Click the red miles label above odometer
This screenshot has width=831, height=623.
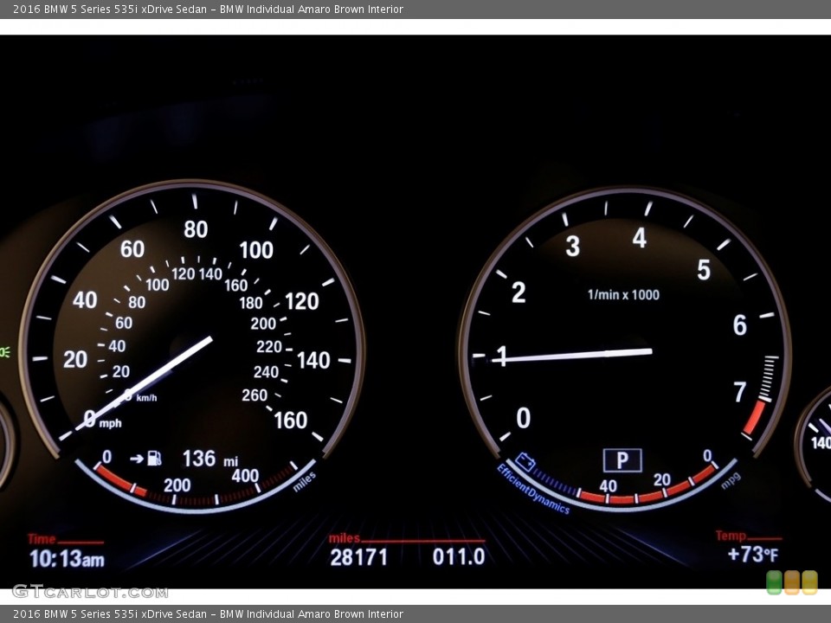[x=344, y=539]
